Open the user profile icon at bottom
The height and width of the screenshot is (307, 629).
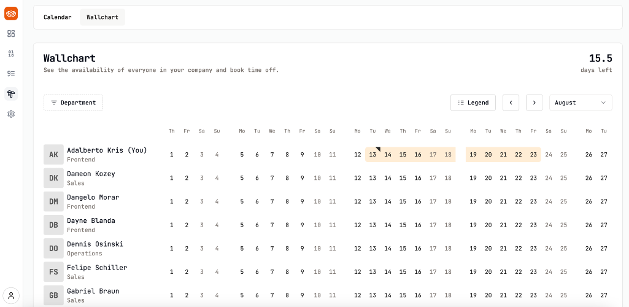coord(11,296)
